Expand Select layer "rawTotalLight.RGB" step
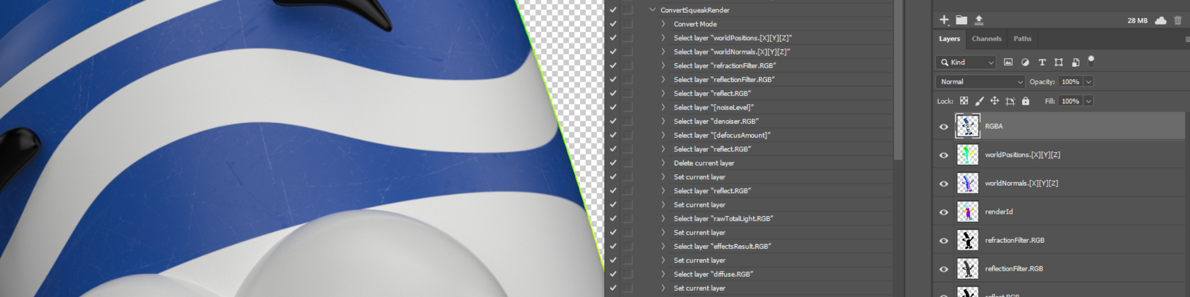The image size is (1190, 297). pyautogui.click(x=663, y=218)
